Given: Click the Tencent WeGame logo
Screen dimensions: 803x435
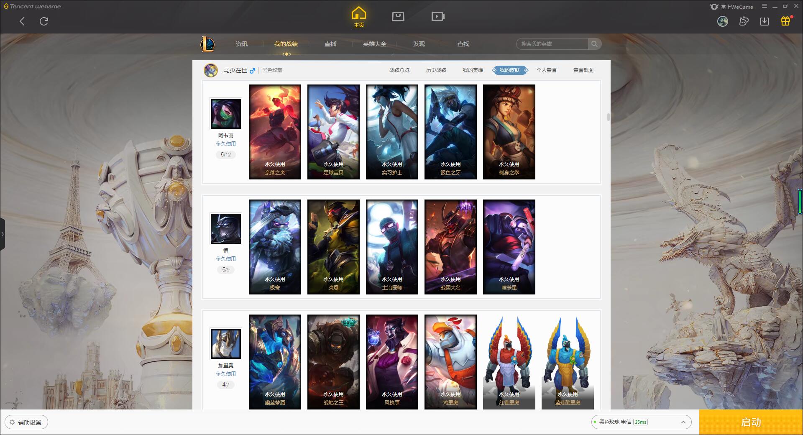Looking at the screenshot, I should (x=32, y=6).
